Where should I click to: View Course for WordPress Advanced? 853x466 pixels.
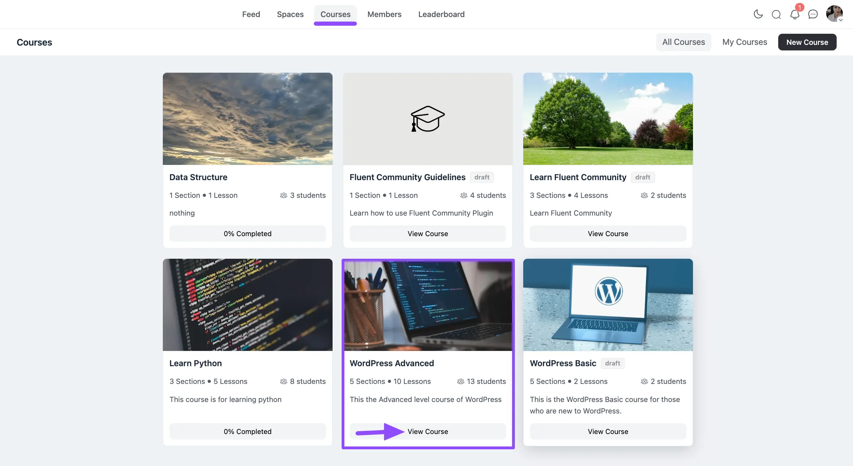(x=428, y=432)
